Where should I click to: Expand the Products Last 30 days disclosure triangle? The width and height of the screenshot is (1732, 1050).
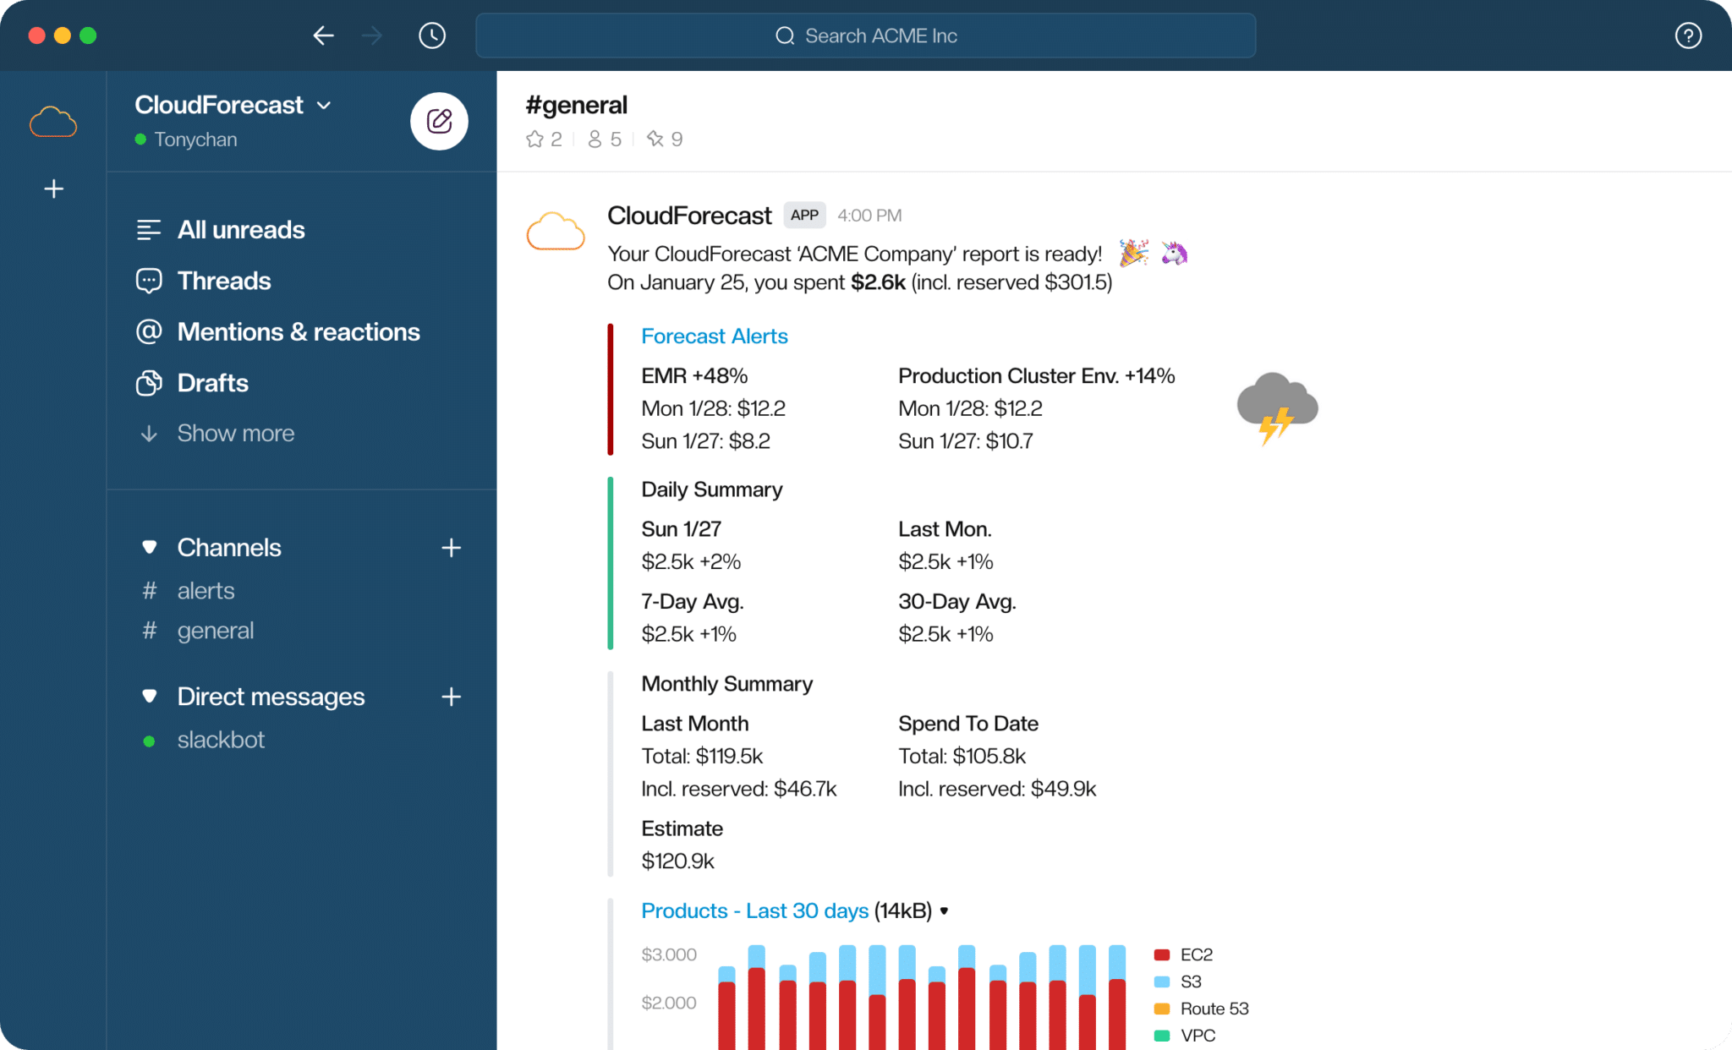[x=945, y=912]
